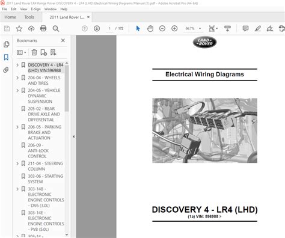Click the Add comment icon
Image resolution: width=285 pixels, height=238 pixels.
[x=245, y=28]
